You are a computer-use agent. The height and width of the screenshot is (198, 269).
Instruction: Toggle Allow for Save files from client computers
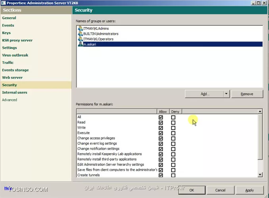tap(161, 170)
